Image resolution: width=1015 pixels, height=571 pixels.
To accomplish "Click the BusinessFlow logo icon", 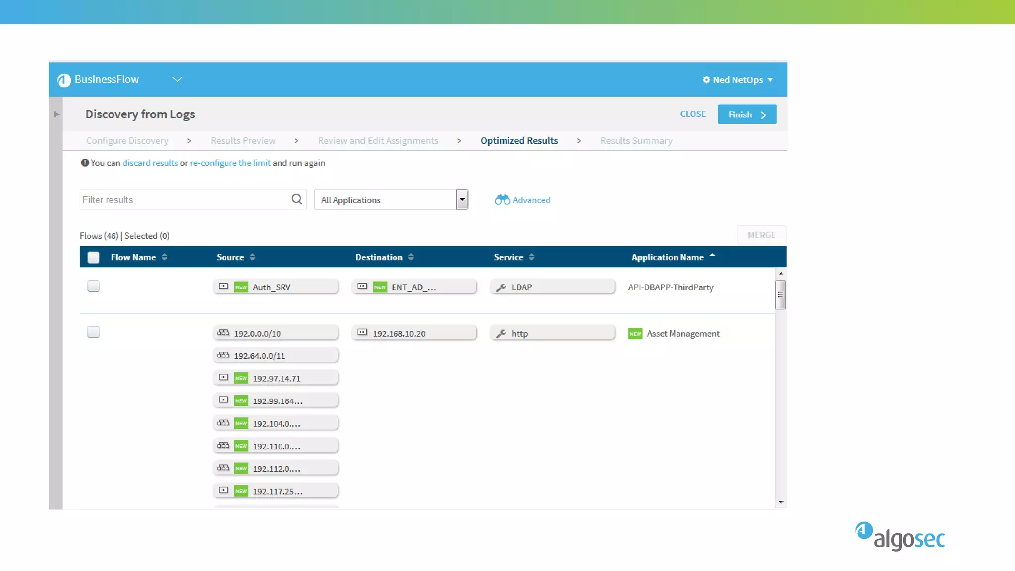I will tap(64, 80).
